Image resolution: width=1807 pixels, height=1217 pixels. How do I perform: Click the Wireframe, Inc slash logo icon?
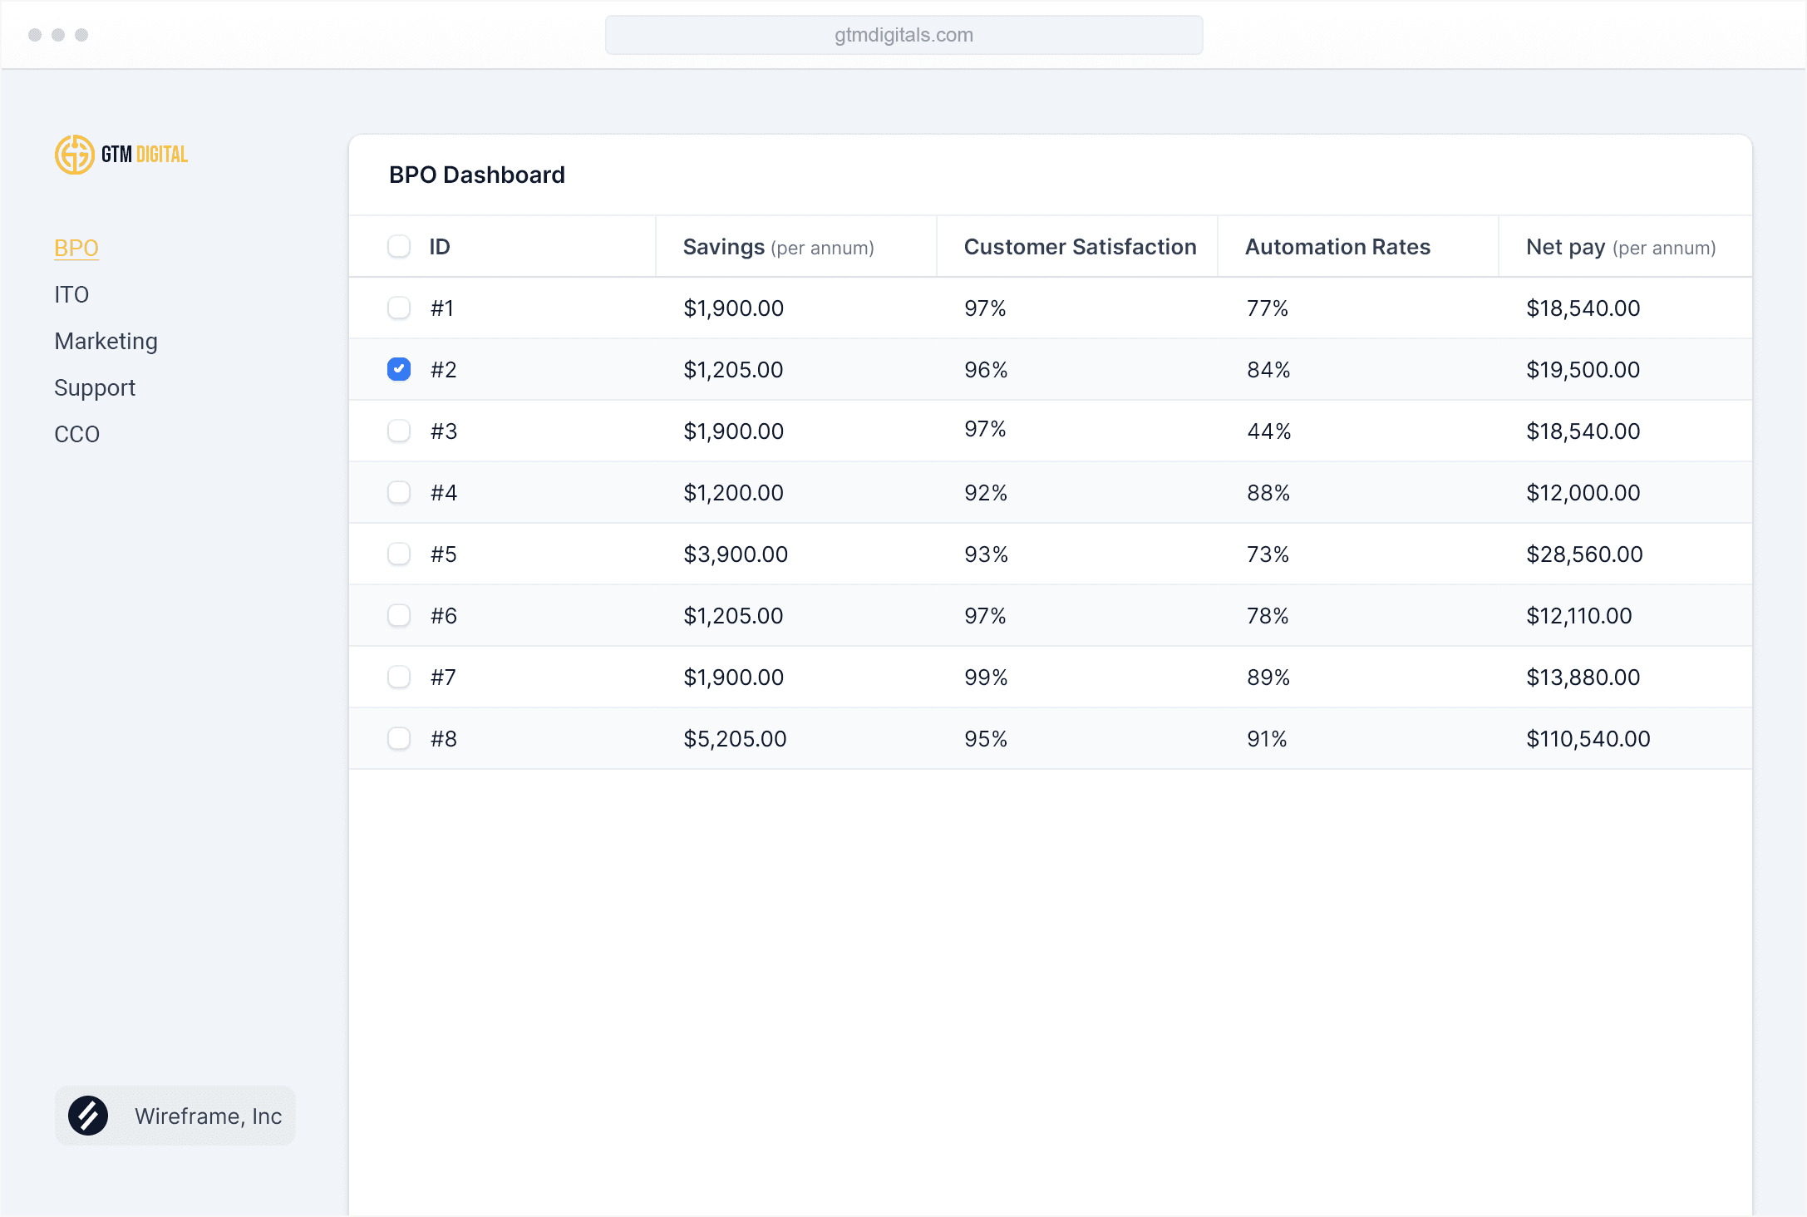pos(88,1116)
